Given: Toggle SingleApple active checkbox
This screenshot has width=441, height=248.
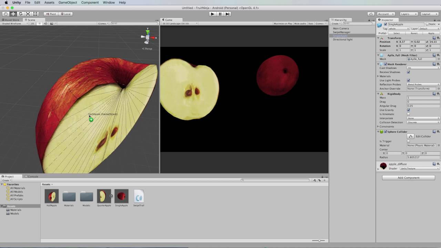Looking at the screenshot, I should click(x=386, y=24).
